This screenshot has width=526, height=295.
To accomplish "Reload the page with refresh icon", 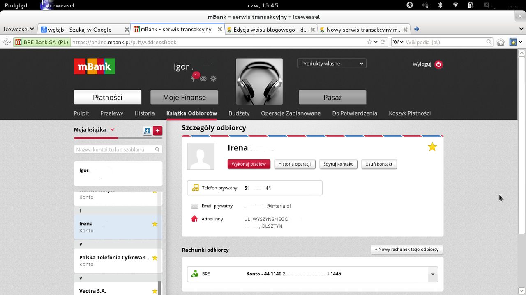I will (383, 42).
